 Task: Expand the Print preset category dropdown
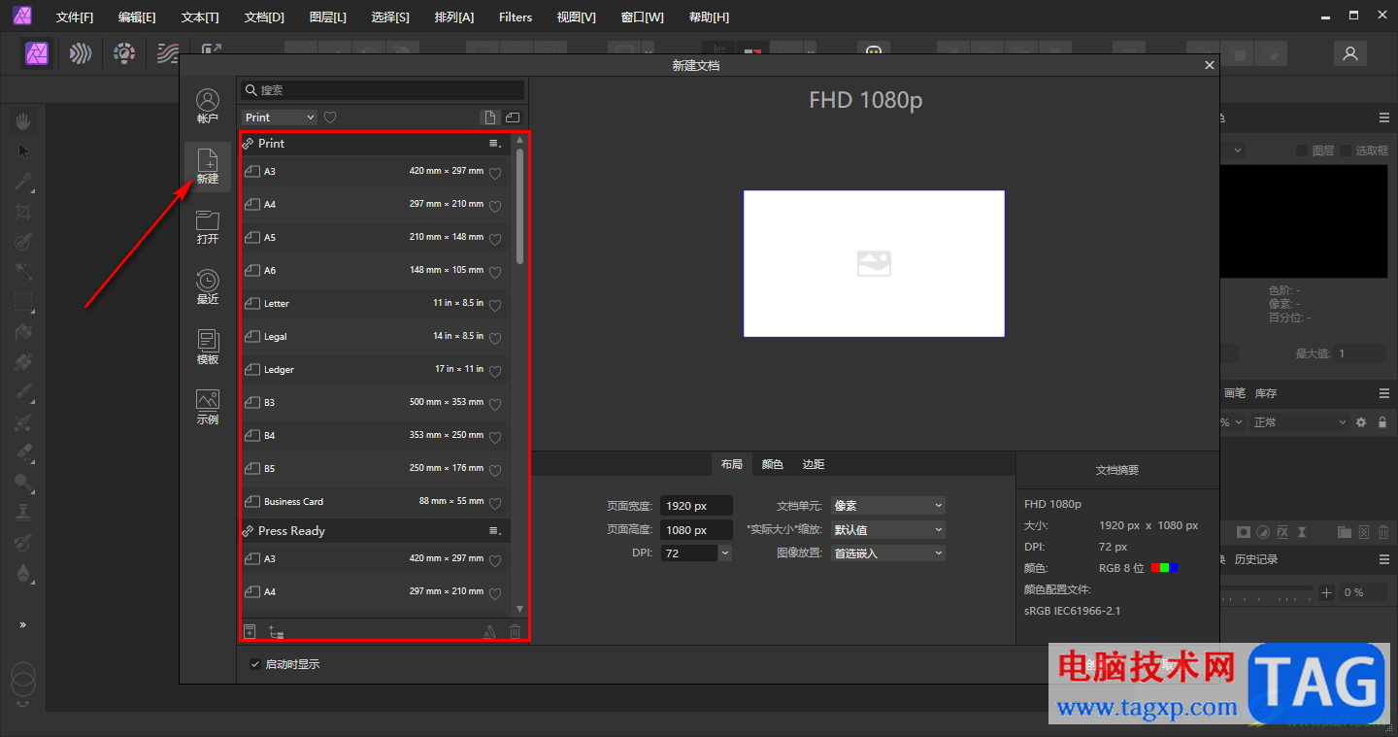point(280,117)
